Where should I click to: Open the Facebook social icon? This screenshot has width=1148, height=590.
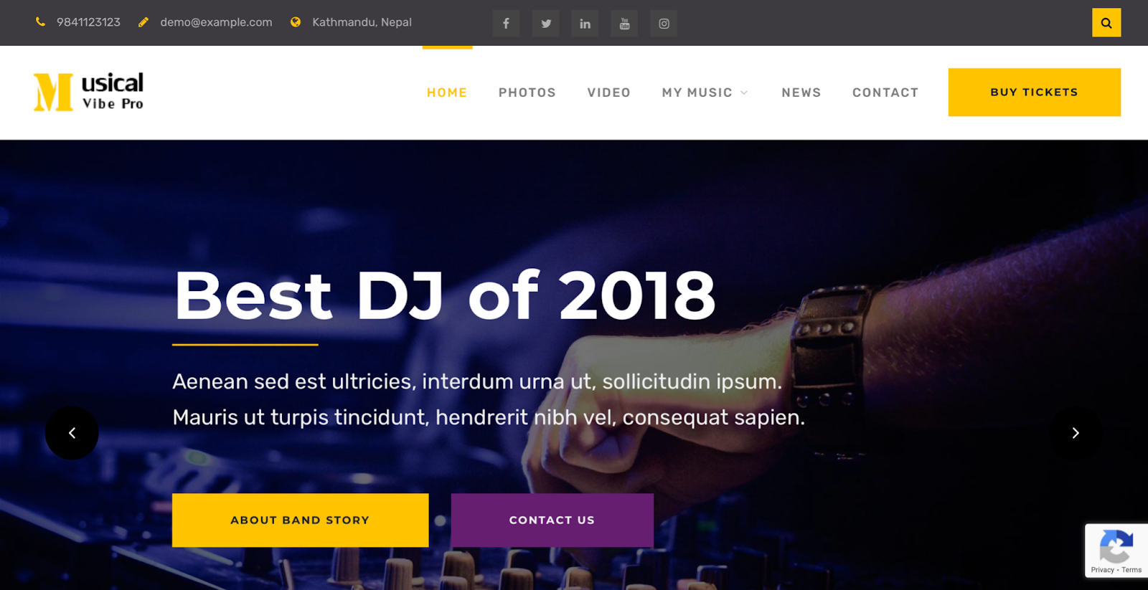[x=506, y=23]
